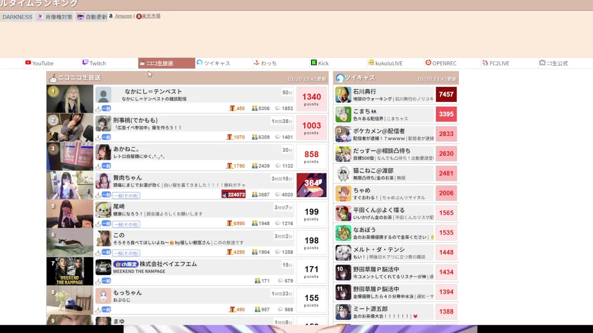Click the ツイキャス panel header icon

(340, 78)
